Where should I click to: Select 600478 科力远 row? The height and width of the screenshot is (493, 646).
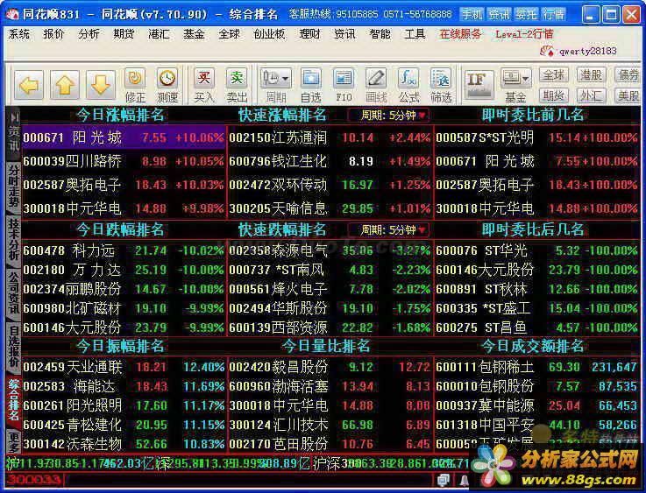124,250
